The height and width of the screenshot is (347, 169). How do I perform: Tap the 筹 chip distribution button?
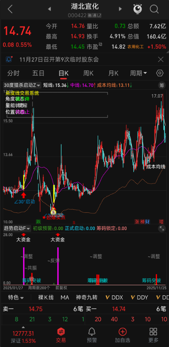tap(162, 85)
